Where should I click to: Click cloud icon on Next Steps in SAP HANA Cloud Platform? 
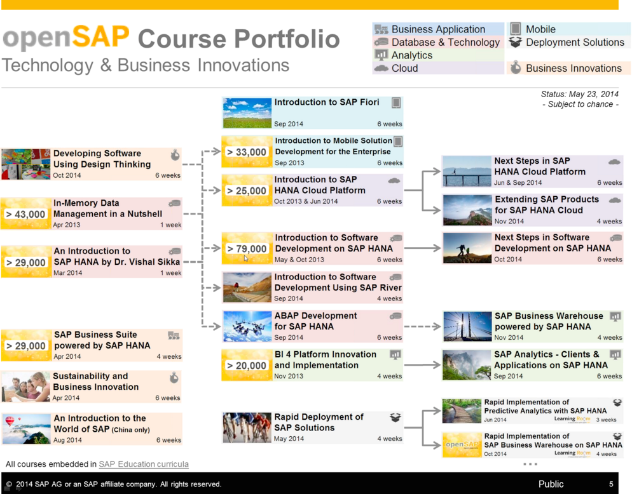pyautogui.click(x=614, y=162)
